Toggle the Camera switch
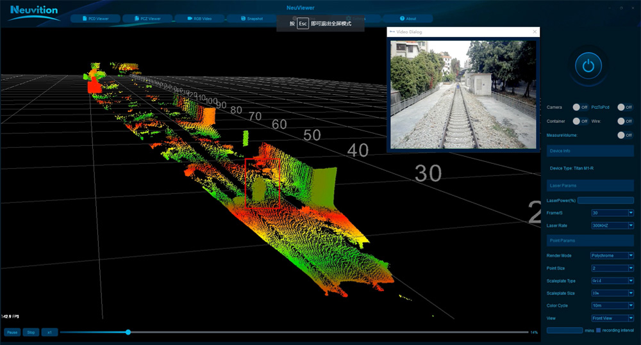Viewport: 641px width, 345px height. [580, 107]
